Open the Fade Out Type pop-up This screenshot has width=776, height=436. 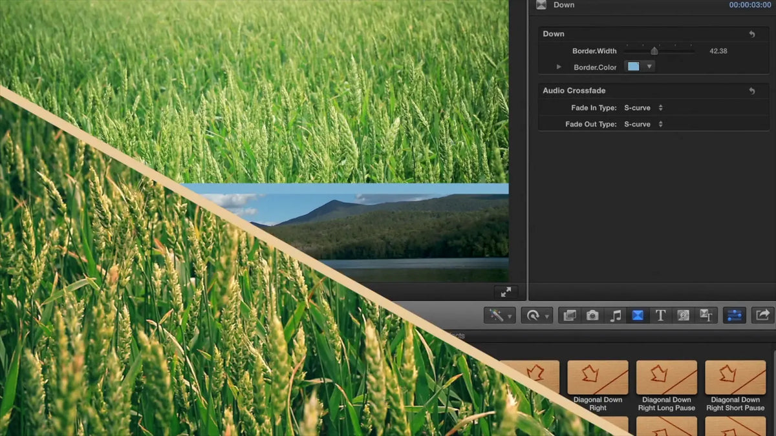641,124
